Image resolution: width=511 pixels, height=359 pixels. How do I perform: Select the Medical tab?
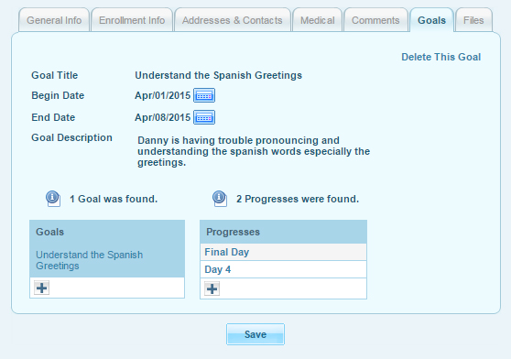pos(318,20)
